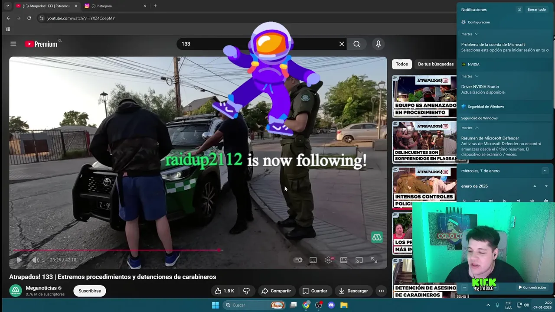
Task: Dislike the video with thumbs down
Action: pos(246,291)
